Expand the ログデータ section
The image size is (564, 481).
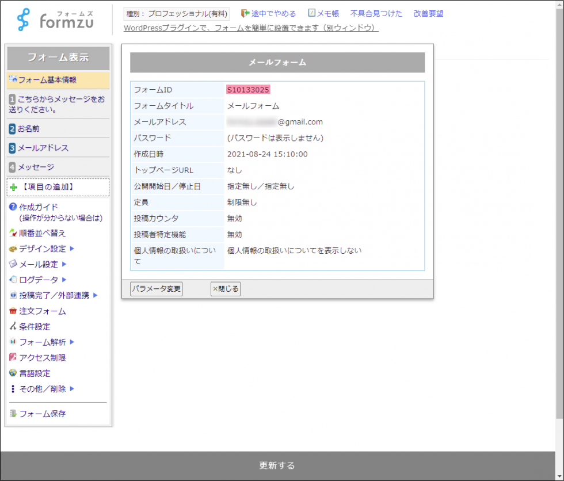coord(13,280)
